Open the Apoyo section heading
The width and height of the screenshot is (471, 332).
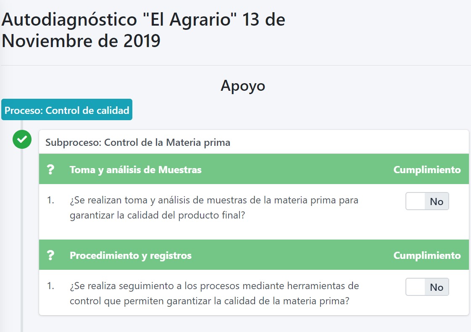pos(243,86)
